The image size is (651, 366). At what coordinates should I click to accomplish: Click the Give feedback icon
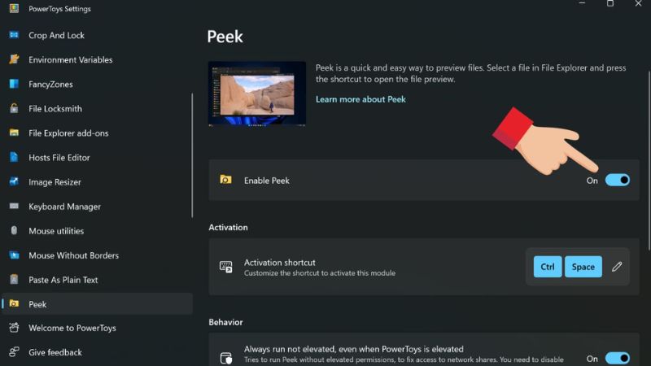[14, 352]
